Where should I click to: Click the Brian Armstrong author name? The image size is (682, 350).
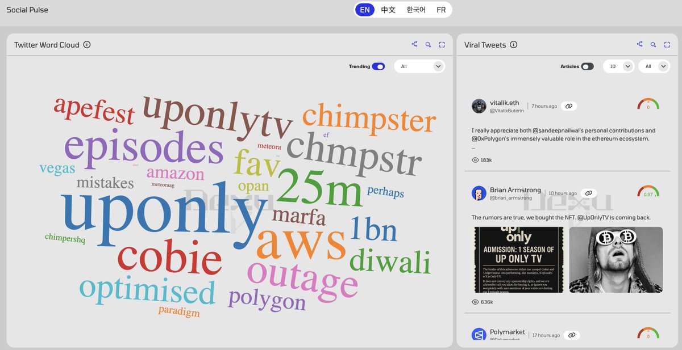515,191
